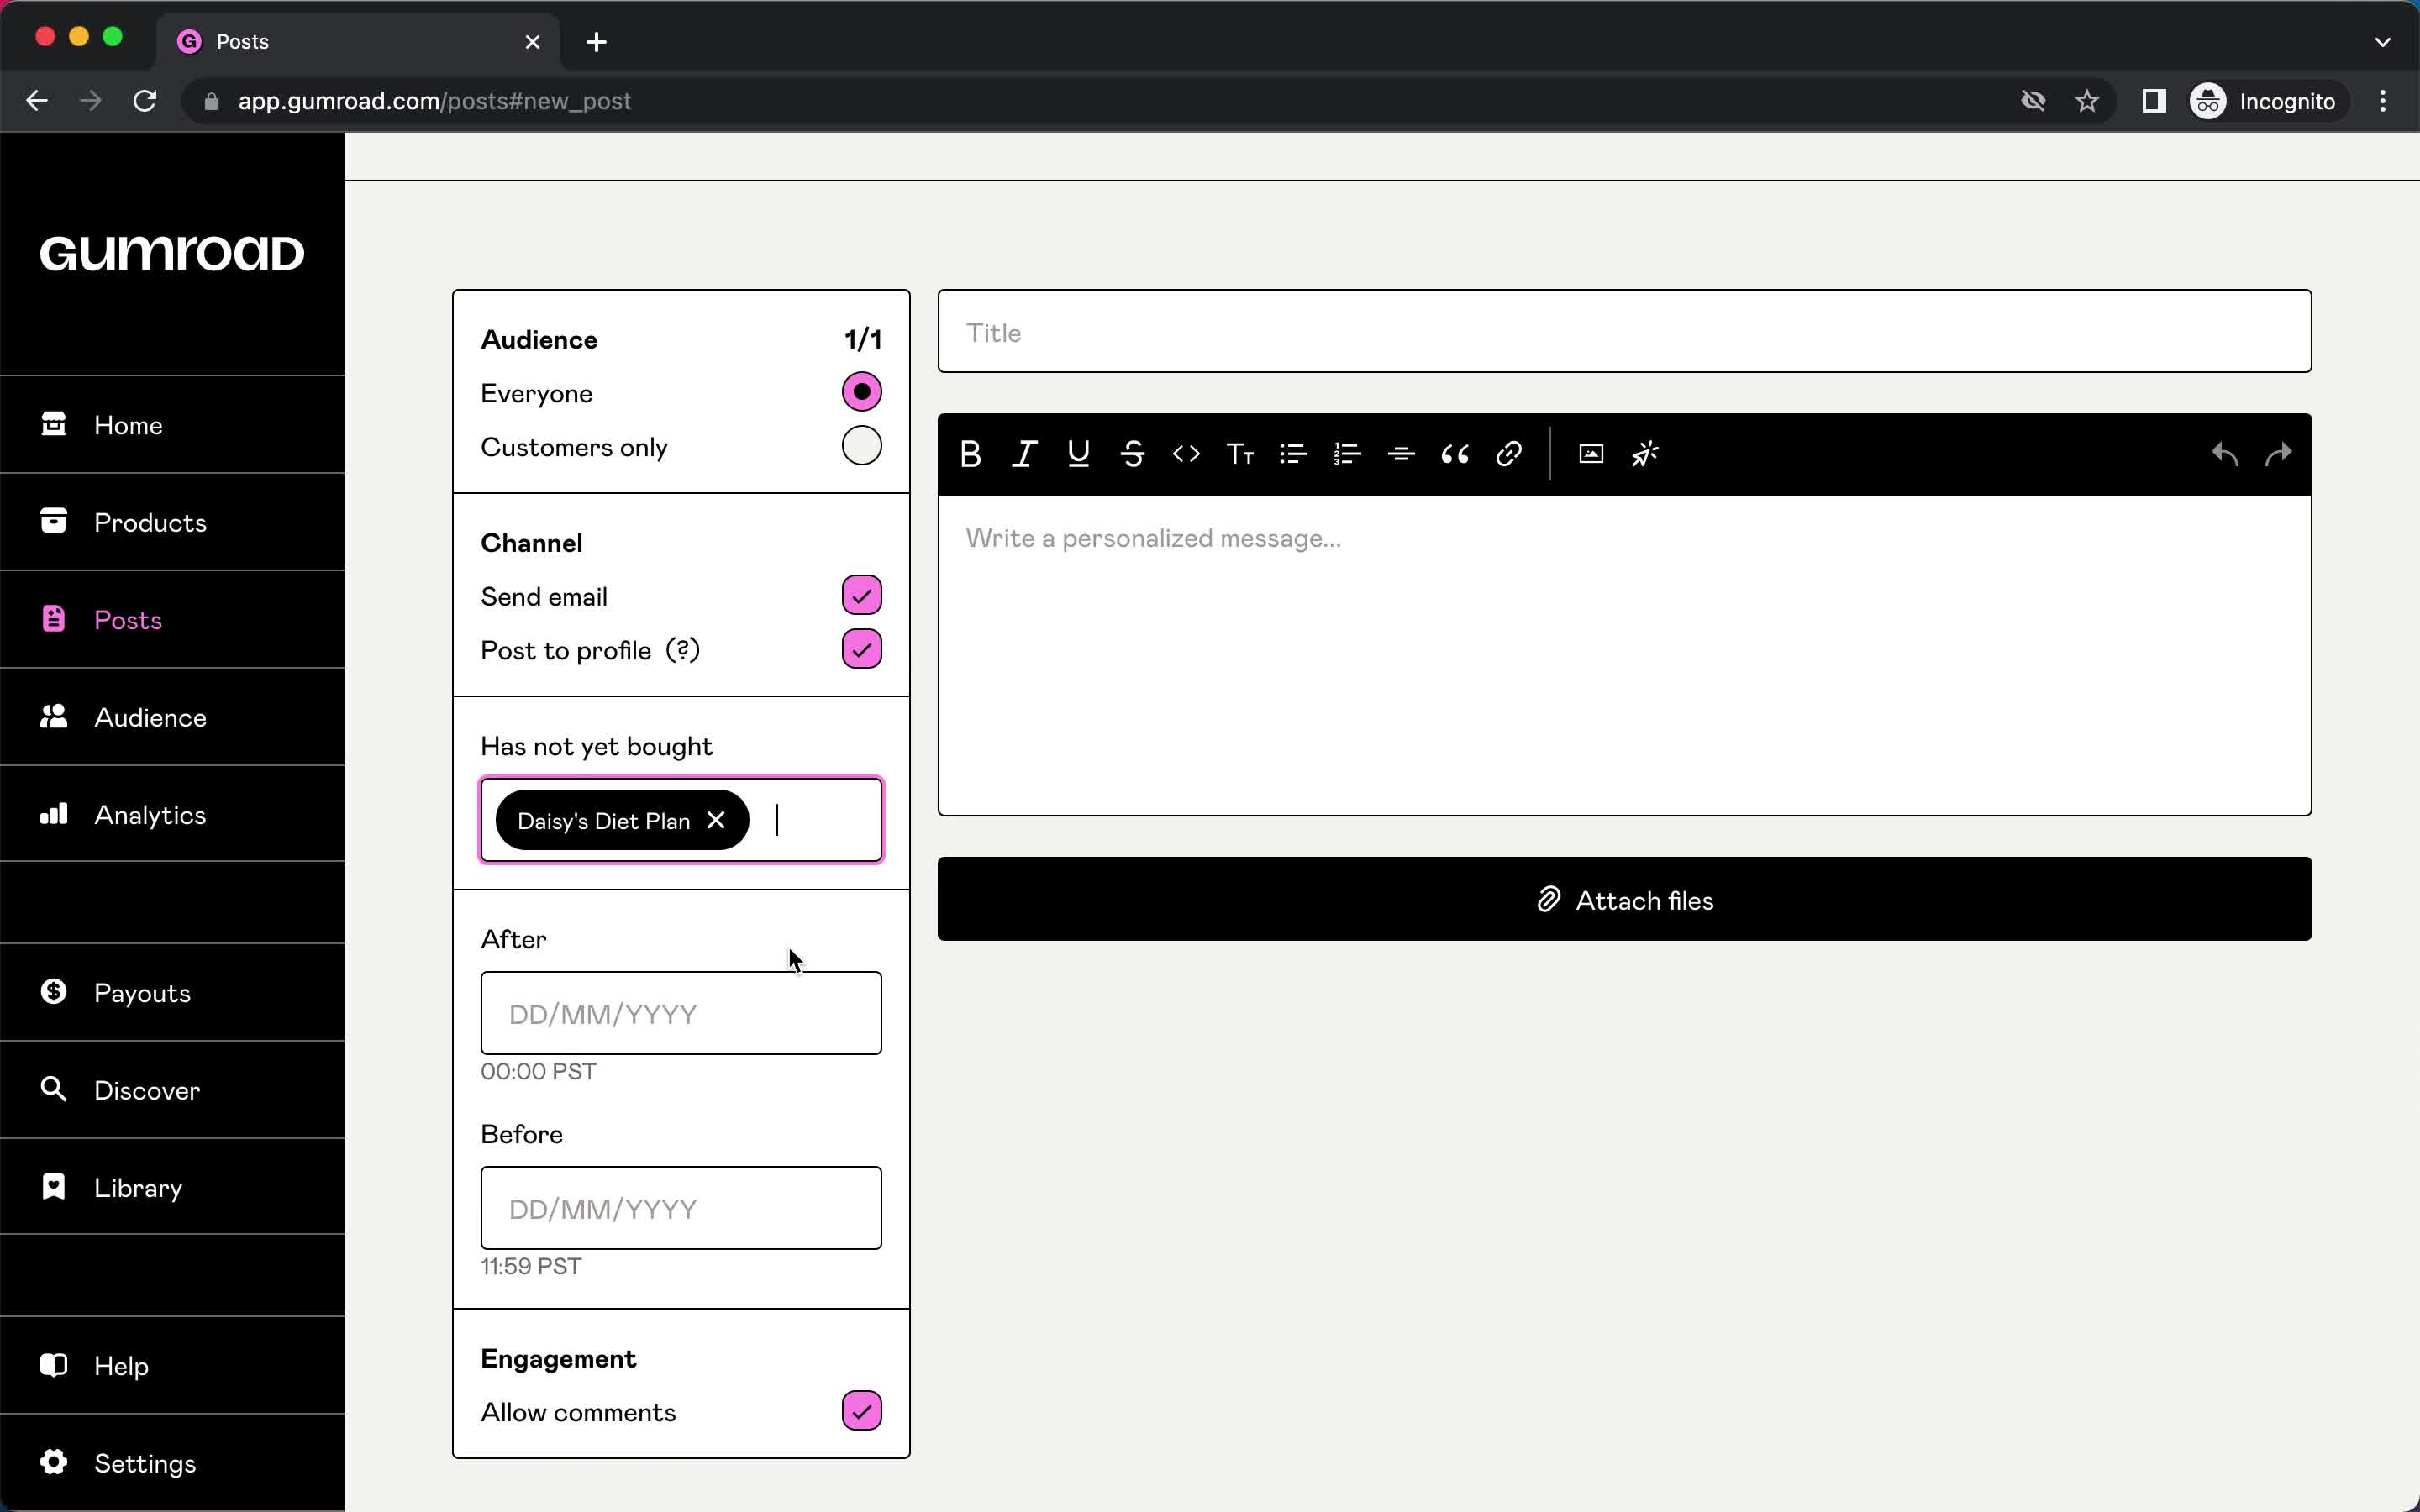Open Library in the sidebar
The width and height of the screenshot is (2420, 1512).
click(172, 1187)
